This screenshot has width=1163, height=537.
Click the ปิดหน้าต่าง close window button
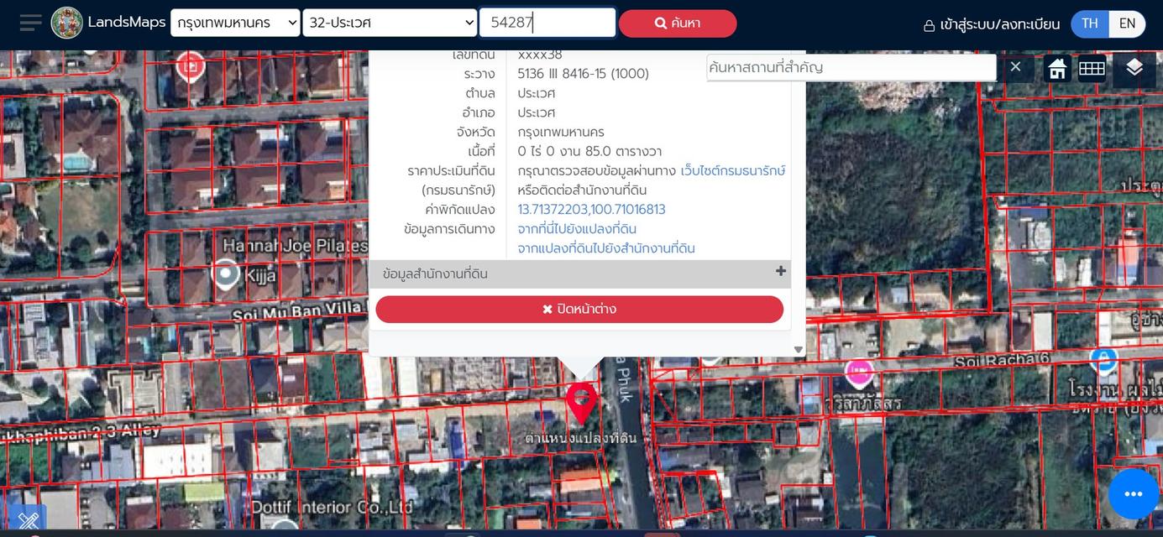coord(579,309)
